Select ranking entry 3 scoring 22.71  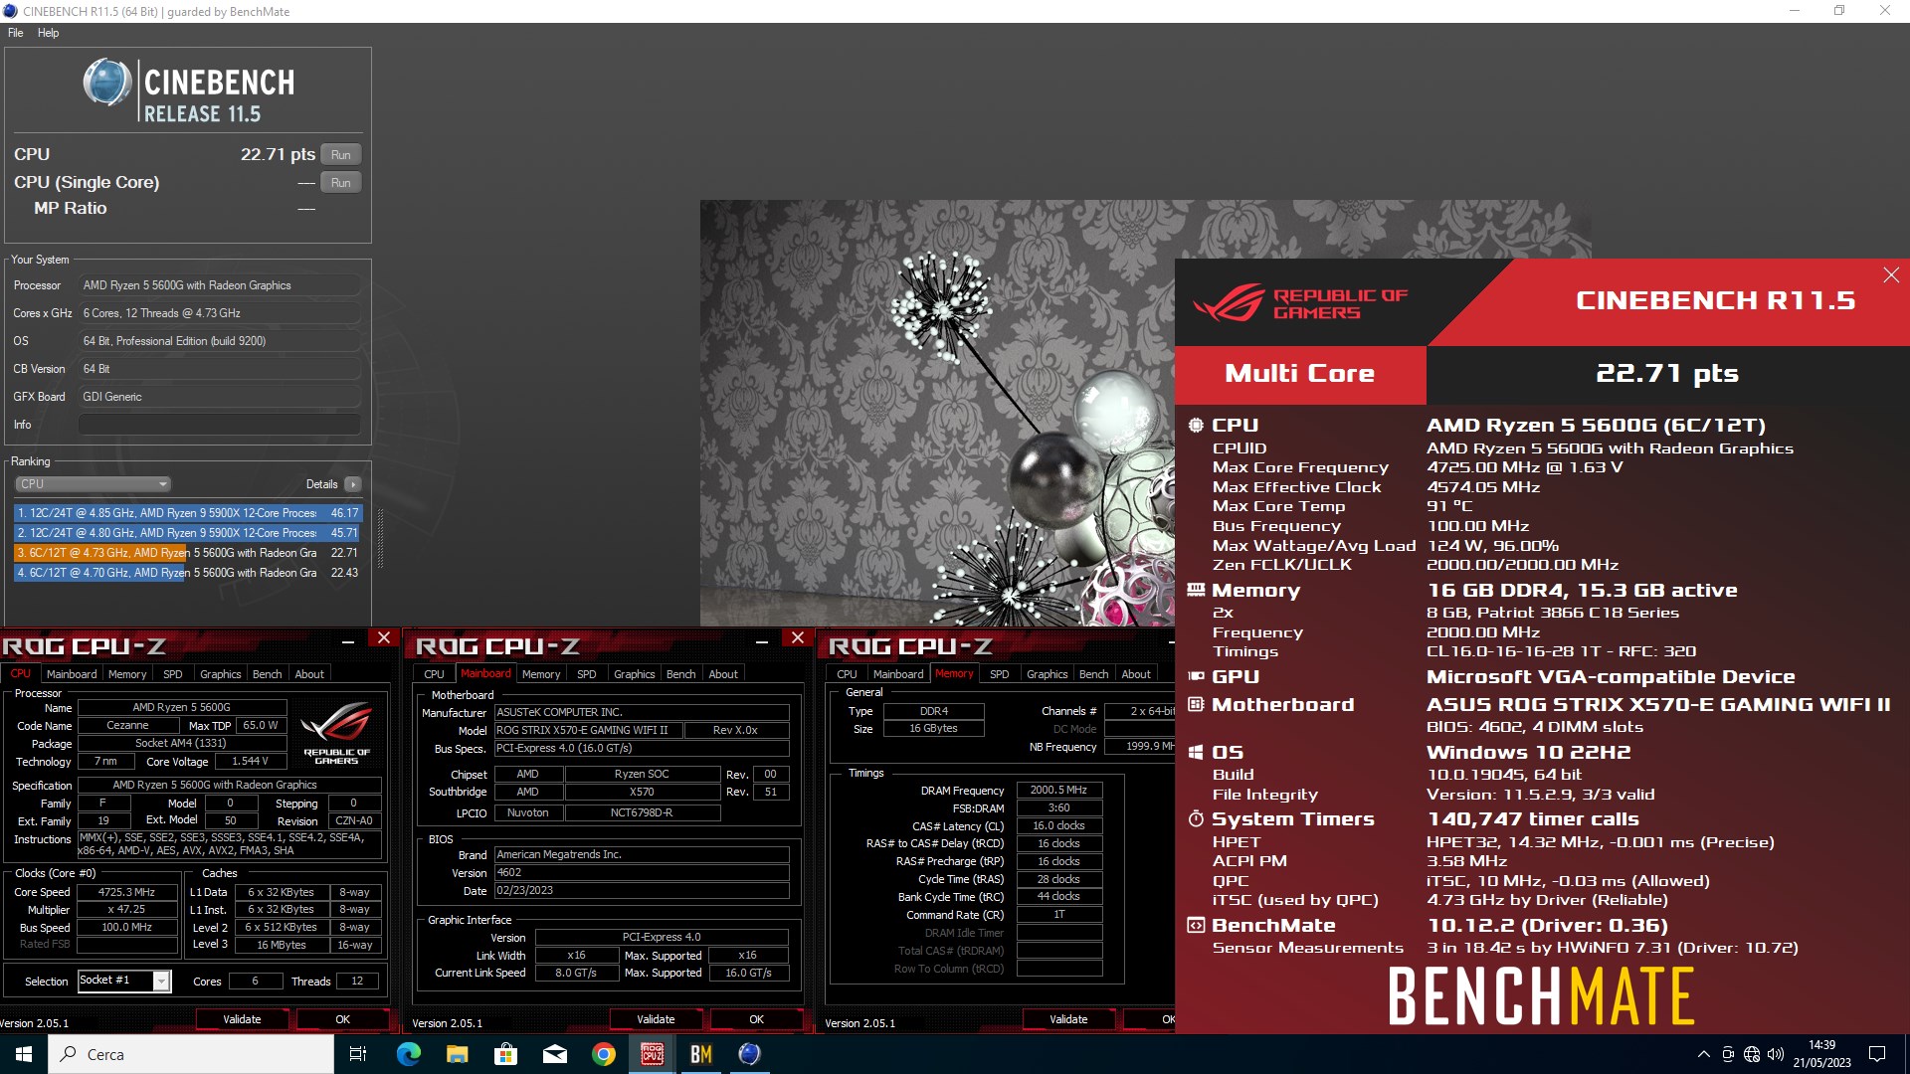click(188, 553)
